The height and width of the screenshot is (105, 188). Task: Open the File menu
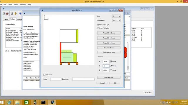coord(1,5)
